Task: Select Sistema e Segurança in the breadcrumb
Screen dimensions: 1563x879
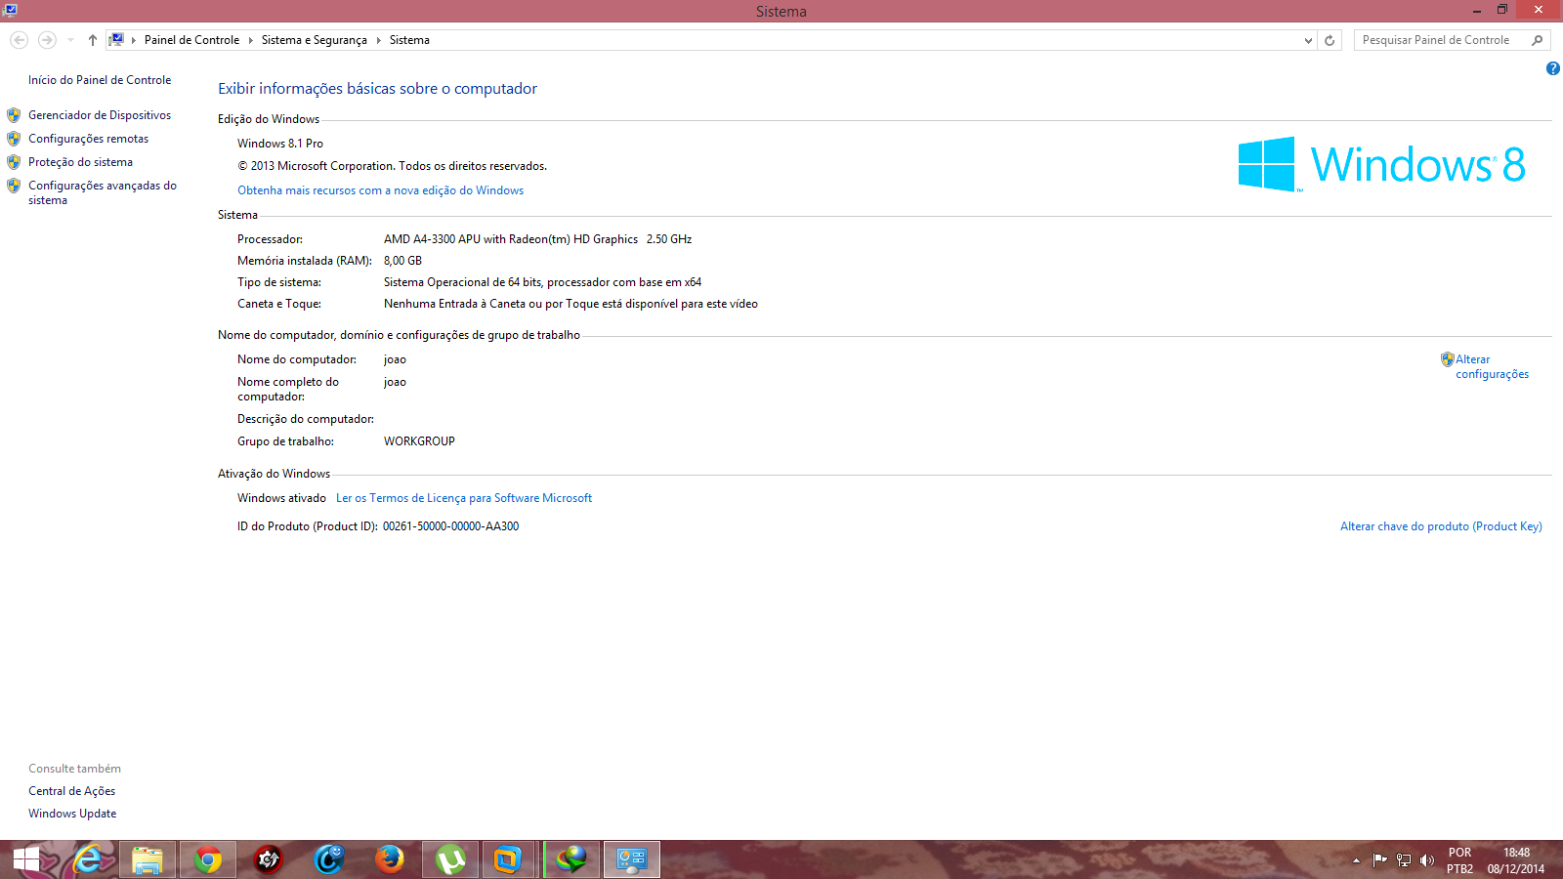Action: pyautogui.click(x=314, y=40)
